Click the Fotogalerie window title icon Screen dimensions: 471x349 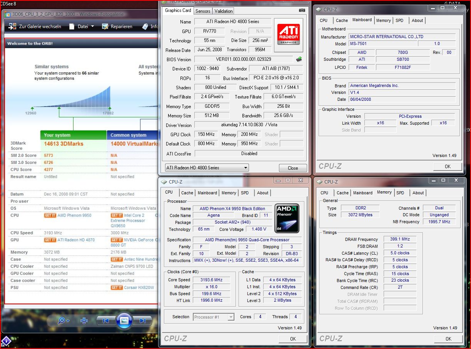(8, 15)
